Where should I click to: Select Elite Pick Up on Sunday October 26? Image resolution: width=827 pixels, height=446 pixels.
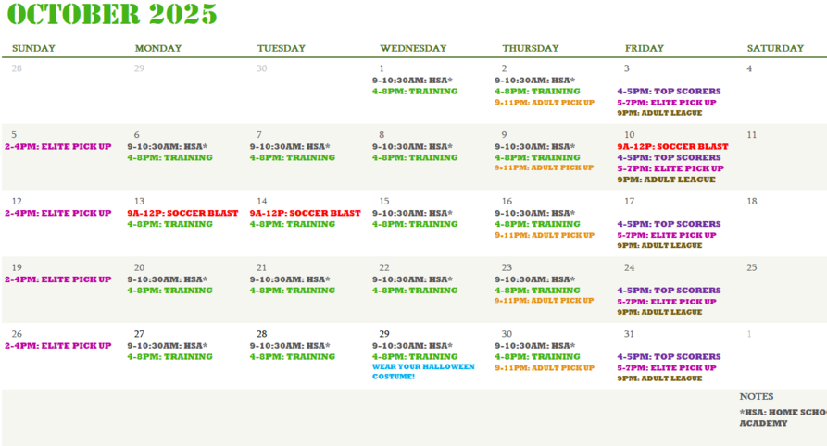57,345
